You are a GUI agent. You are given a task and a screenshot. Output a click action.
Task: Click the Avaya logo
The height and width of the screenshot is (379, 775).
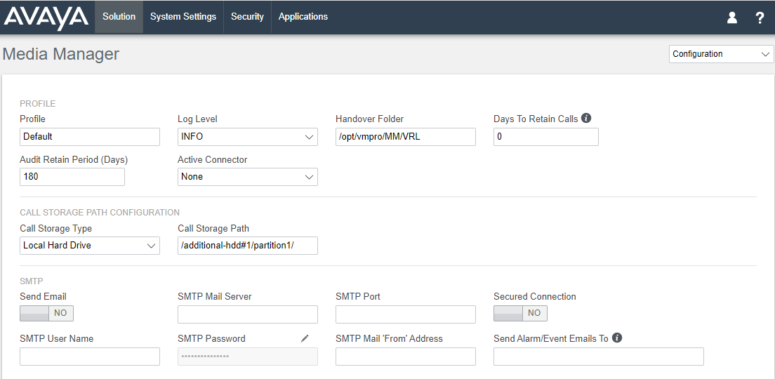(x=46, y=18)
